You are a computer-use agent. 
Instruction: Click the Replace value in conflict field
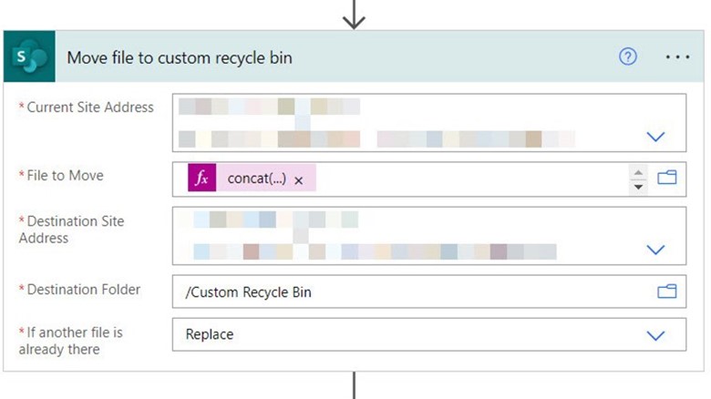point(211,334)
